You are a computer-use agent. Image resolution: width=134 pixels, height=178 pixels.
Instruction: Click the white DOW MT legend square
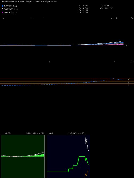[3, 9]
